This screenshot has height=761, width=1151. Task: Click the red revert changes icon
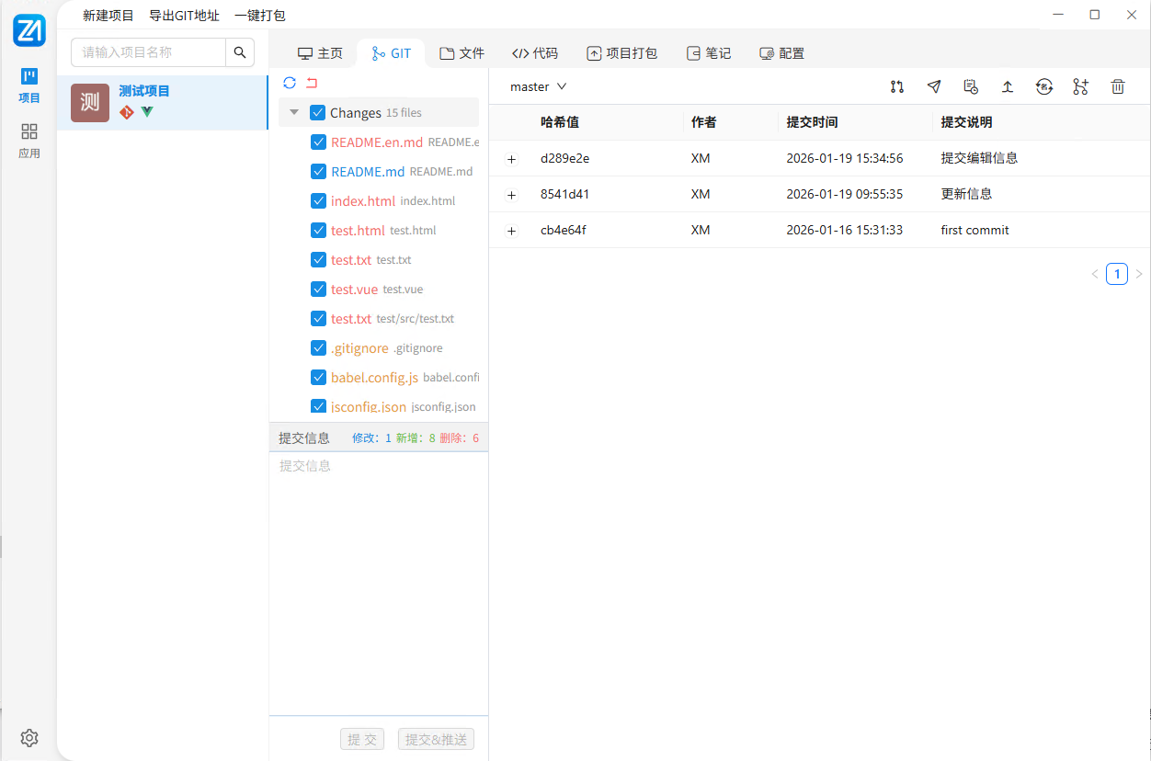tap(312, 83)
